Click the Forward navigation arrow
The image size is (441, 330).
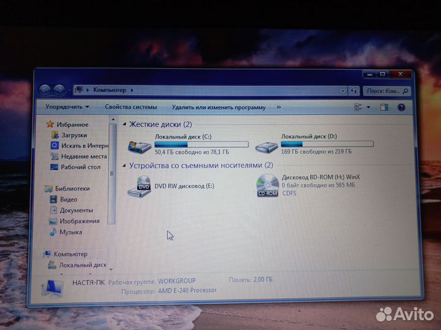59,90
